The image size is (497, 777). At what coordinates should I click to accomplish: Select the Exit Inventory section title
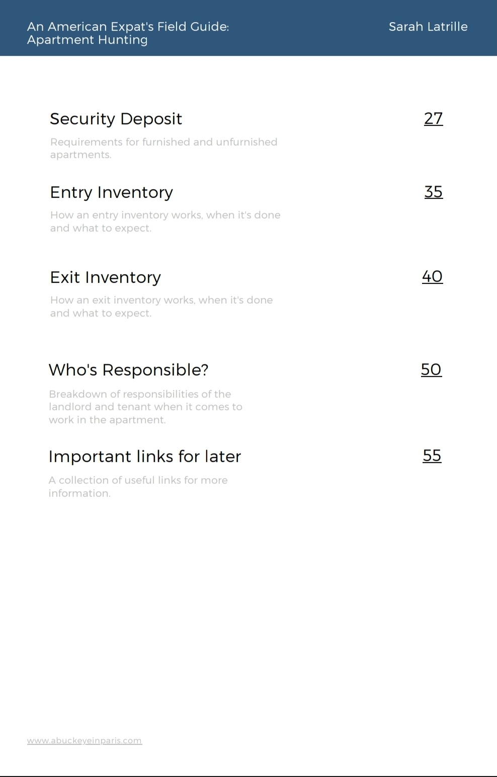click(x=105, y=277)
